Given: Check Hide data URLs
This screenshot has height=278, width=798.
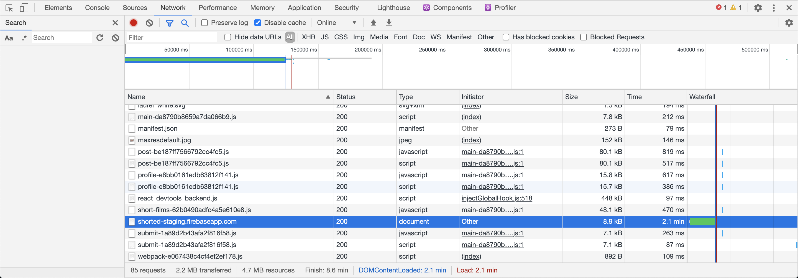Looking at the screenshot, I should 228,37.
